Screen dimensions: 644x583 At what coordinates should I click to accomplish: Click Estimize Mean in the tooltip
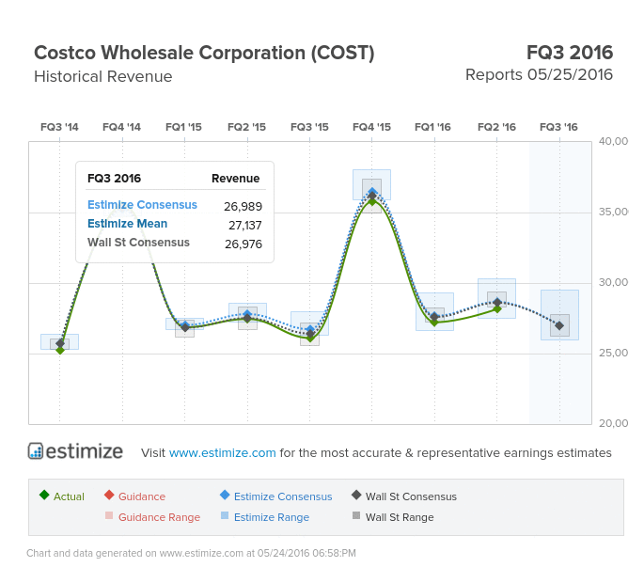(x=127, y=224)
